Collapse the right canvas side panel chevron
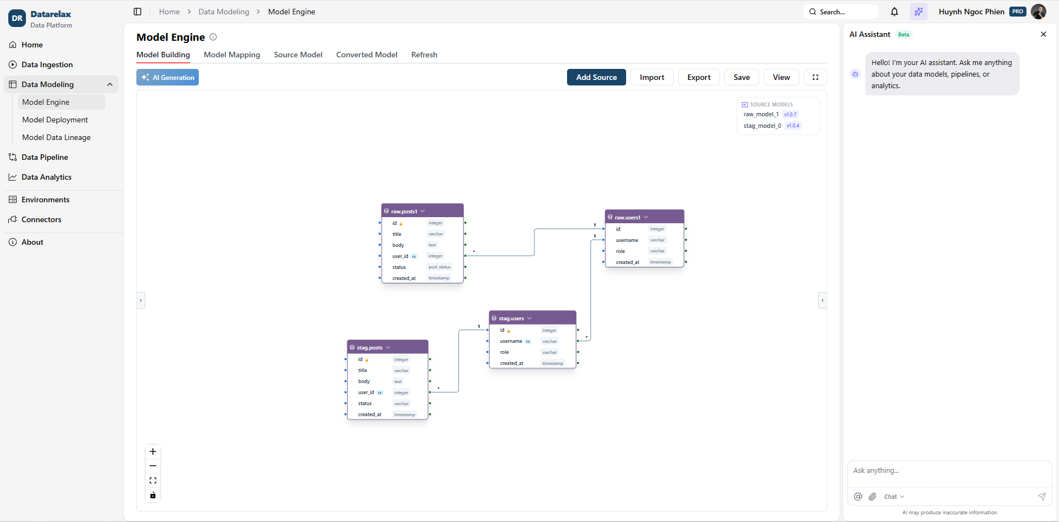 pos(823,300)
